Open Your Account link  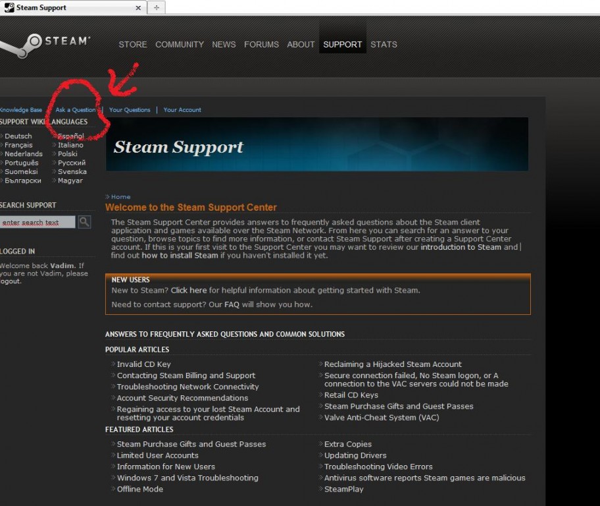point(182,110)
